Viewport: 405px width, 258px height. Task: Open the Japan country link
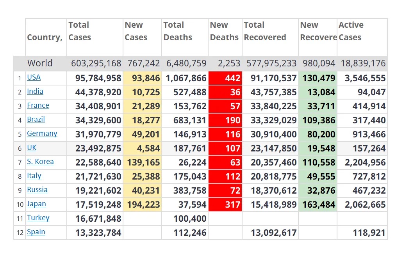pos(36,204)
